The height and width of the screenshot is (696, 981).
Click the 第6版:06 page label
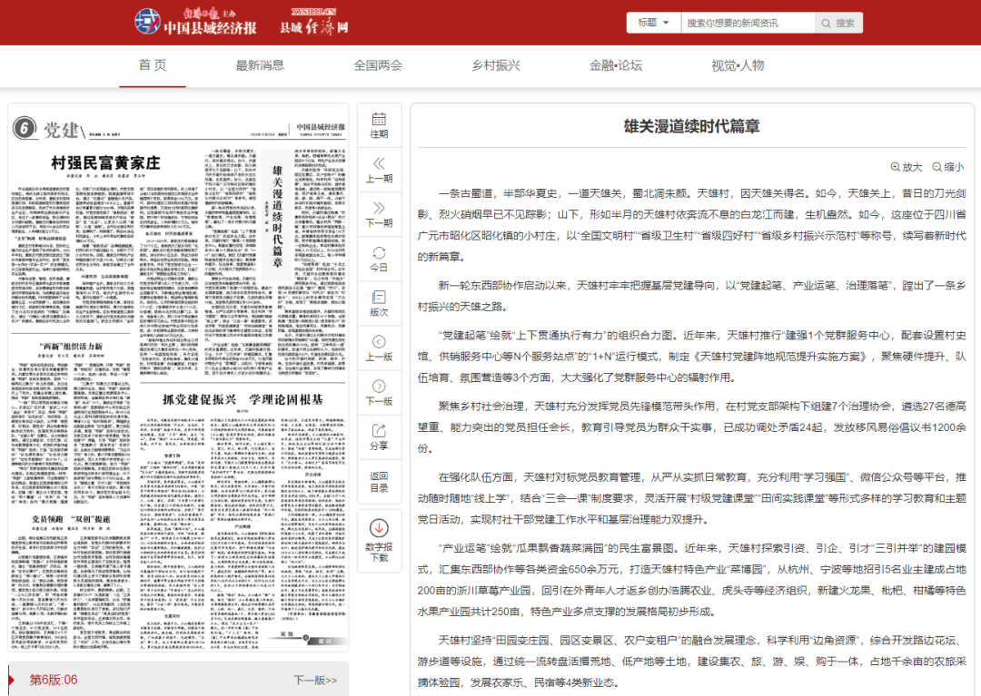[x=54, y=680]
